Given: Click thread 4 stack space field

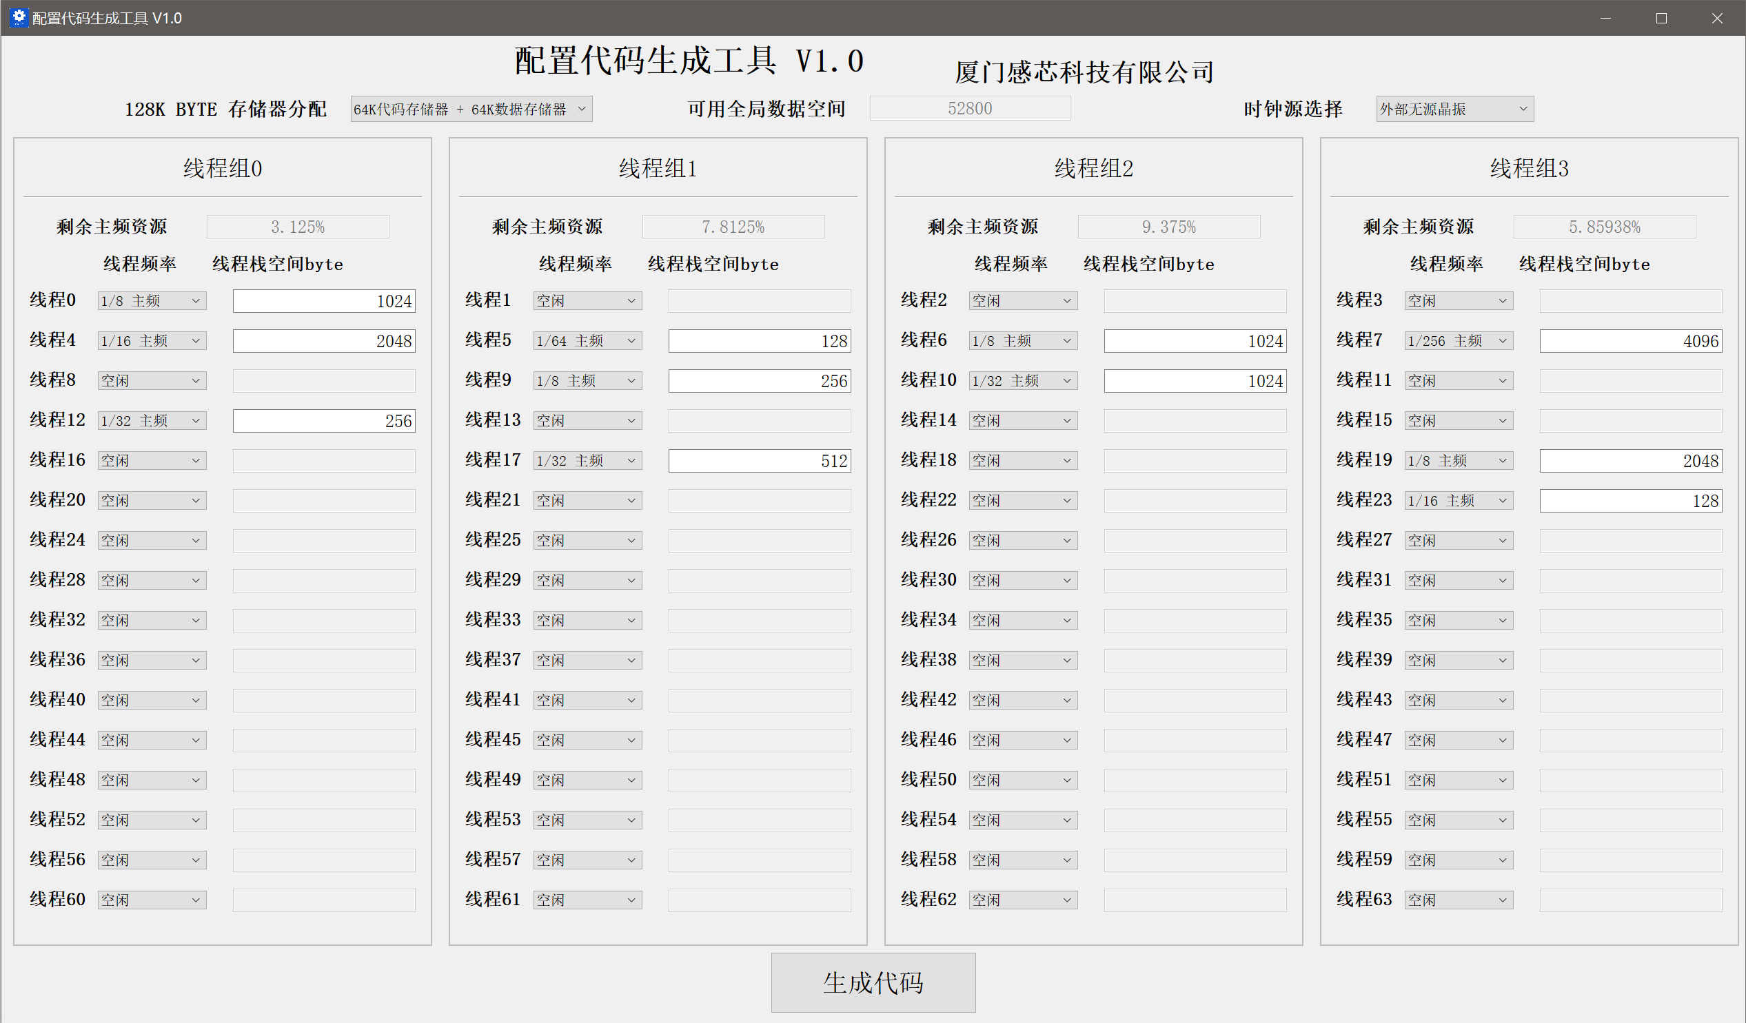Looking at the screenshot, I should tap(323, 341).
